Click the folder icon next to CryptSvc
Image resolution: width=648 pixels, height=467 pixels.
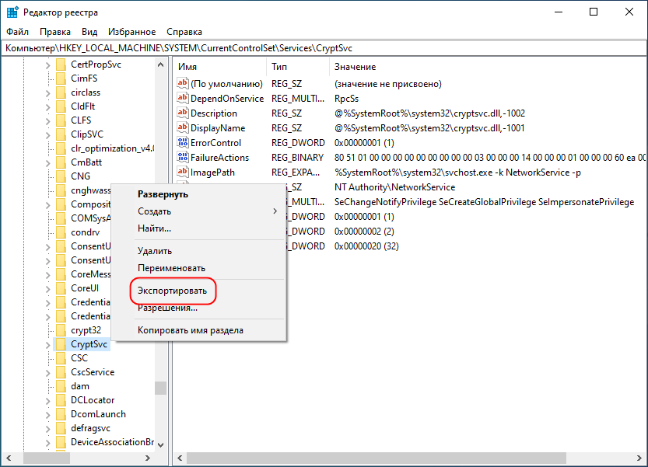pos(61,344)
